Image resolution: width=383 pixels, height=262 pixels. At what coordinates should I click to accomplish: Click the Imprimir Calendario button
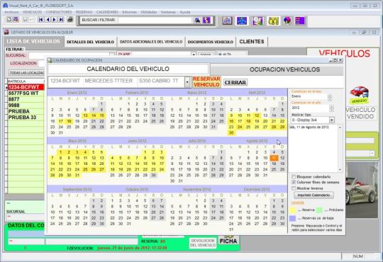tap(313, 195)
